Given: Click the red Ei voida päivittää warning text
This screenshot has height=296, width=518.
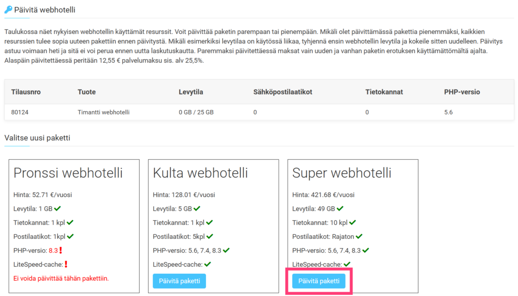Looking at the screenshot, I should [x=61, y=278].
